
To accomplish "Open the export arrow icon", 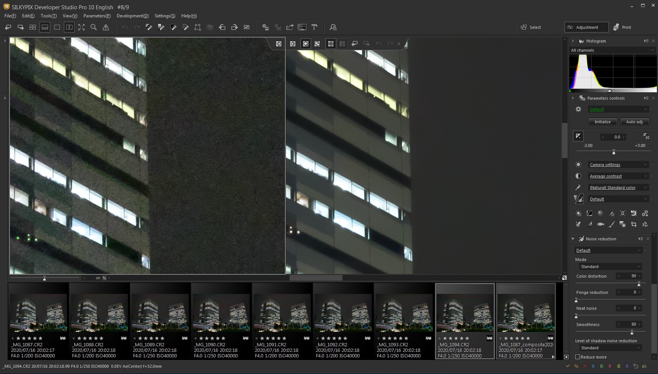I will pyautogui.click(x=290, y=27).
